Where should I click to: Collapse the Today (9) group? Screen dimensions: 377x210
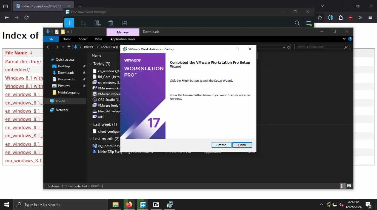click(90, 64)
